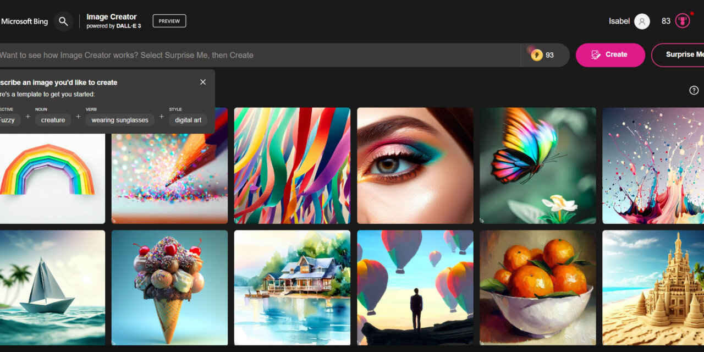The height and width of the screenshot is (352, 704).
Task: Open the eye makeup close-up image
Action: coord(415,166)
